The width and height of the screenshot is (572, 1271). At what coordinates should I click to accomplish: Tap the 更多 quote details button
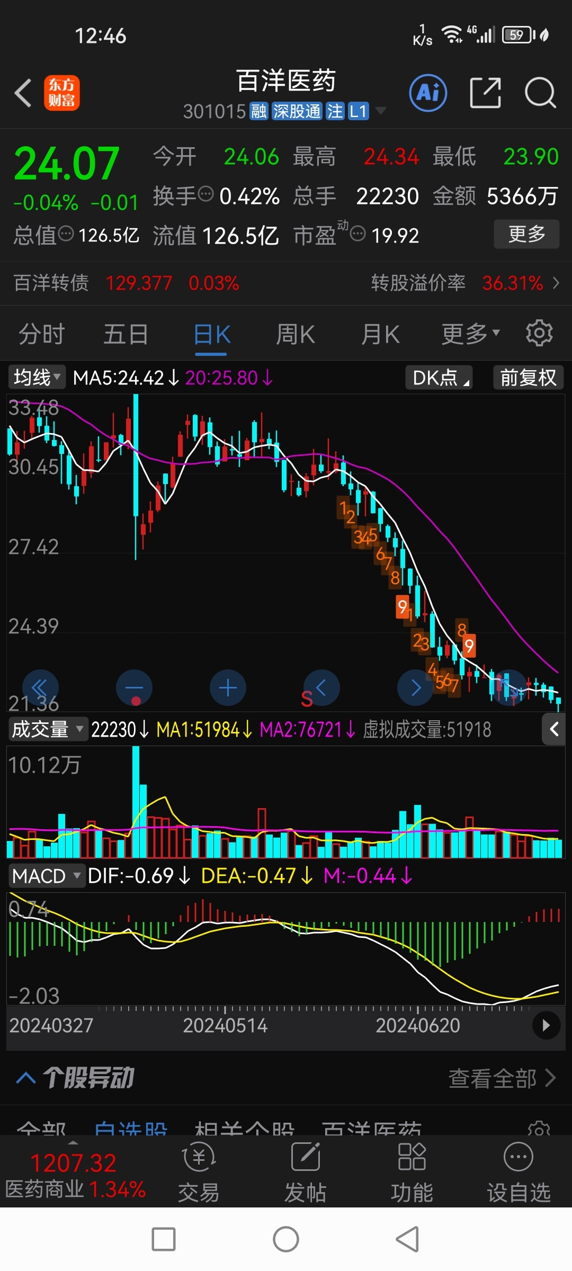(x=526, y=234)
